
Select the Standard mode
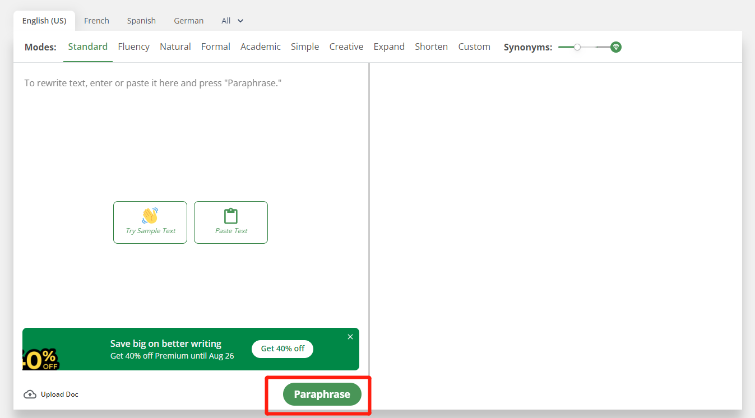click(88, 47)
